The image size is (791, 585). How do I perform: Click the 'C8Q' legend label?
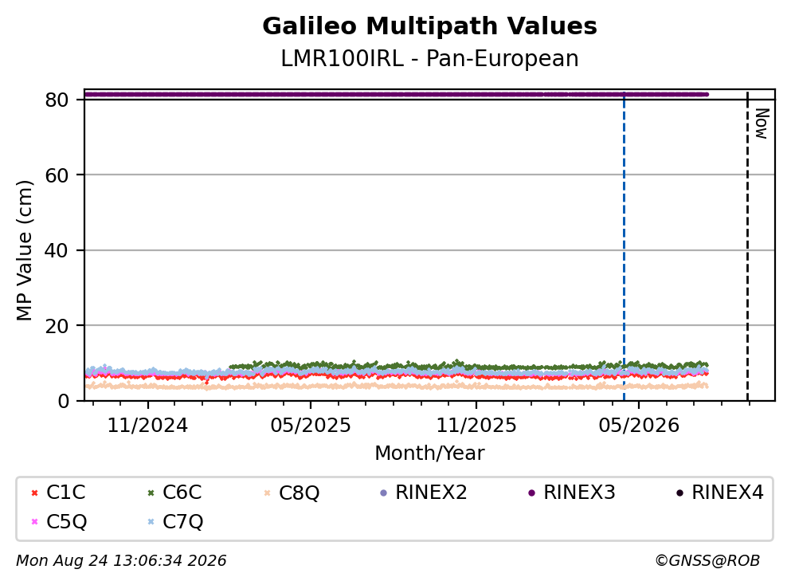coord(300,493)
